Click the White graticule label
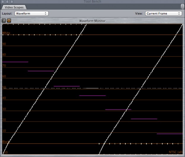Image resolution: width=185 pixels, height=157 pixels. click(6, 33)
